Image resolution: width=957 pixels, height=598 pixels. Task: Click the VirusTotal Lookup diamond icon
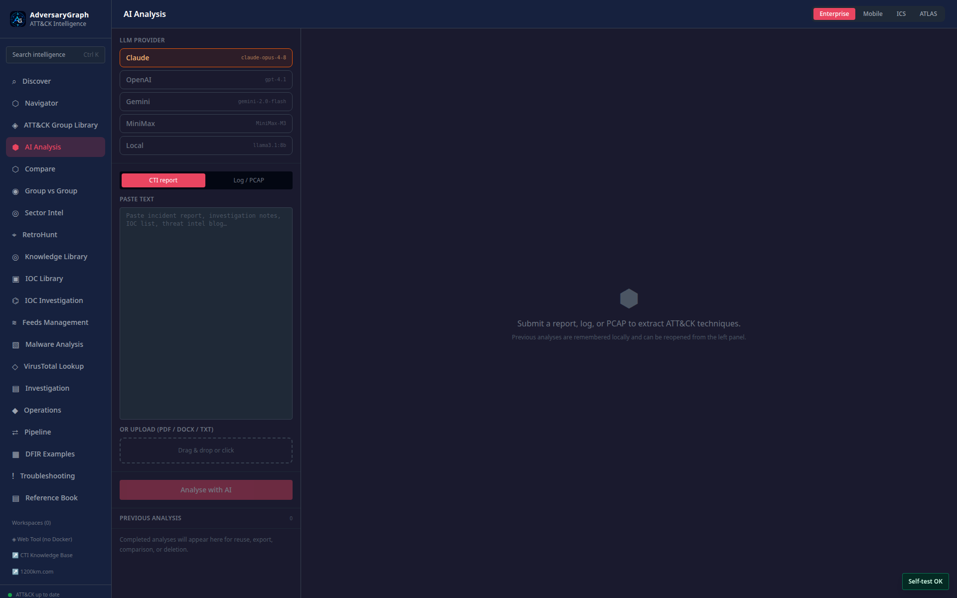15,367
